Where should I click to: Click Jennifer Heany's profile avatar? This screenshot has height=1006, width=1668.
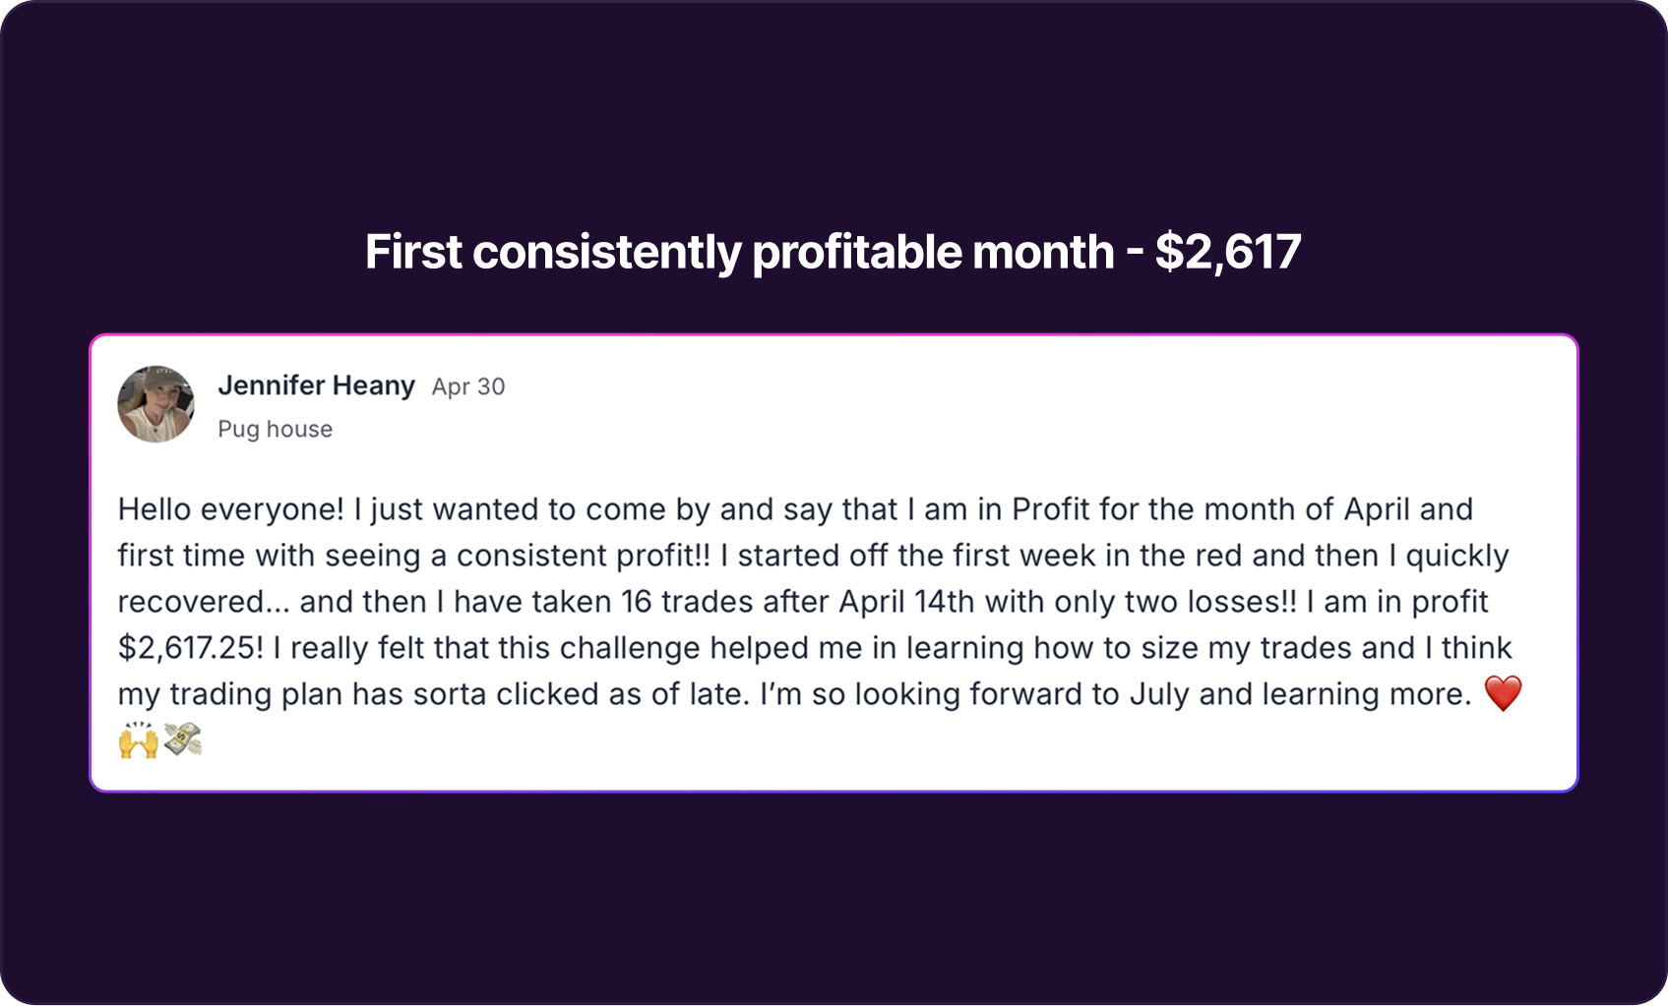(155, 404)
